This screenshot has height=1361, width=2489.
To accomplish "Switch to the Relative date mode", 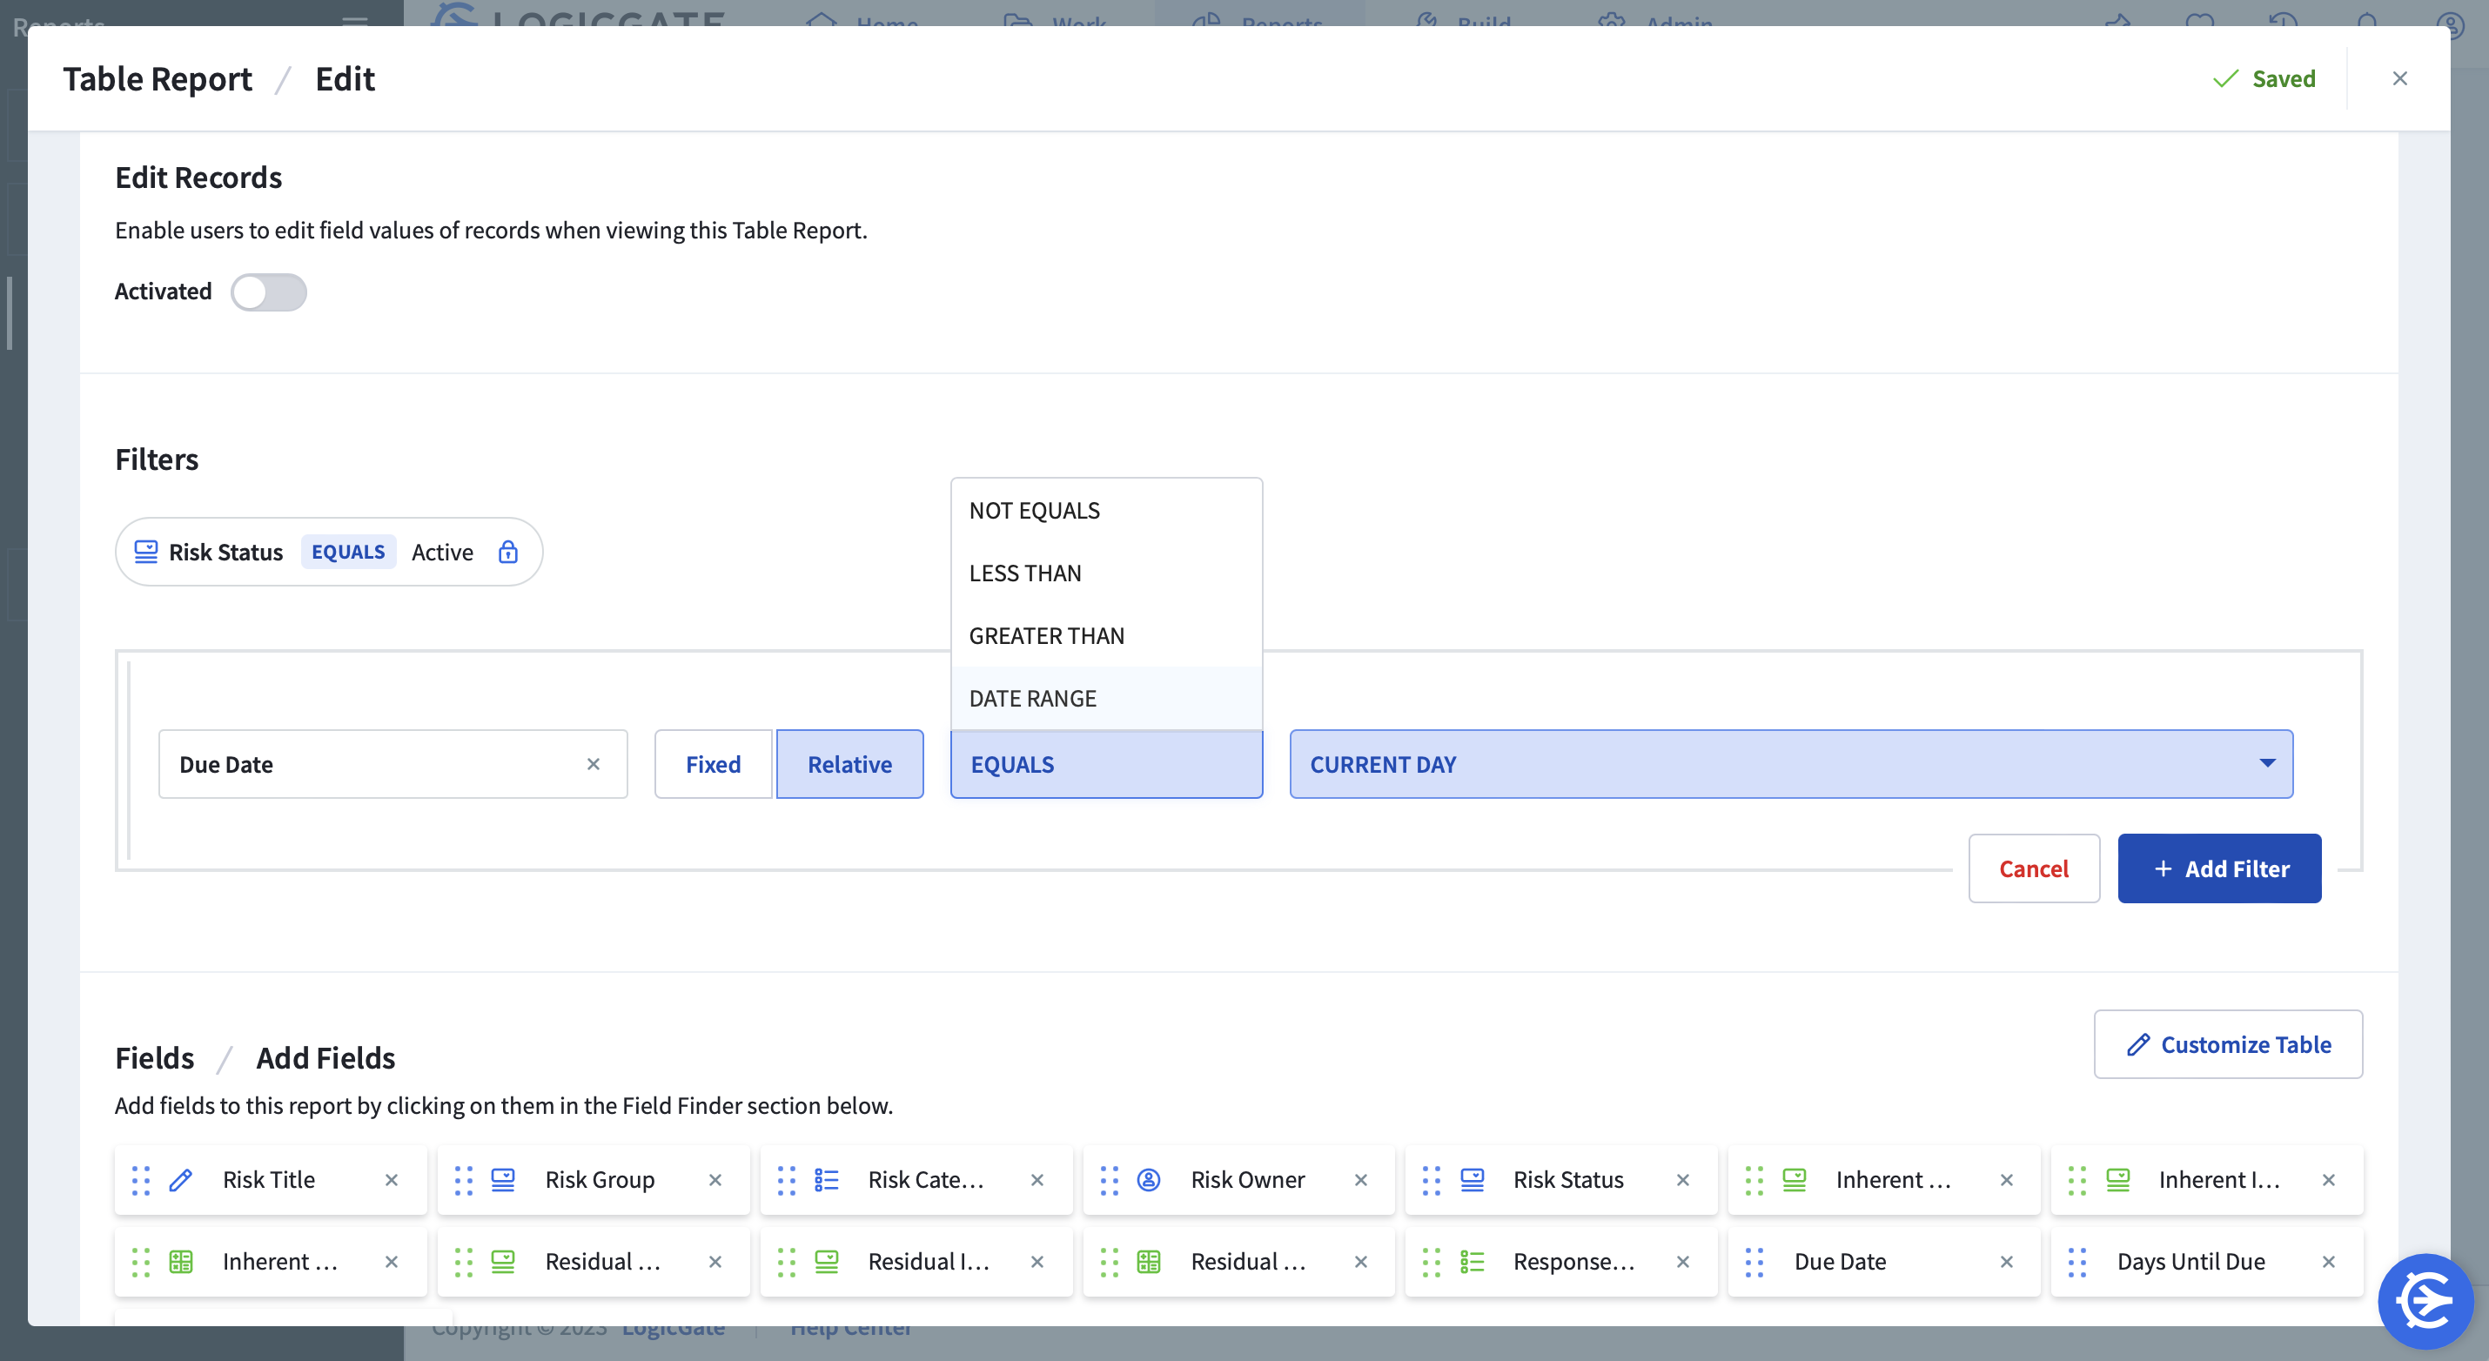I will tap(849, 764).
